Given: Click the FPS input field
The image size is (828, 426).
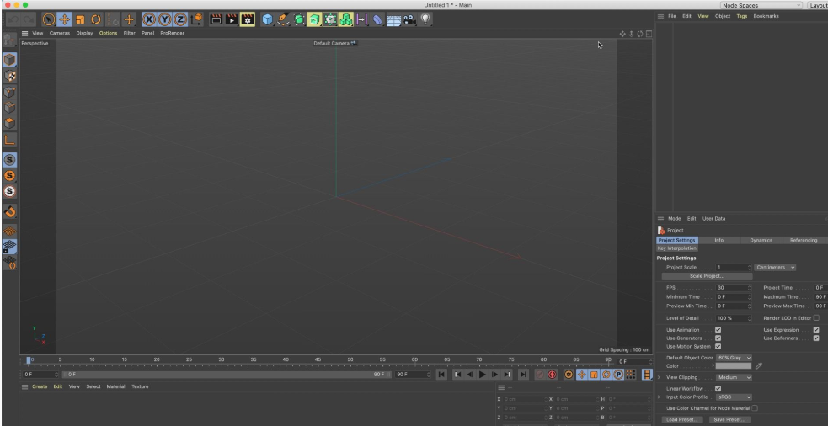Looking at the screenshot, I should (x=732, y=288).
